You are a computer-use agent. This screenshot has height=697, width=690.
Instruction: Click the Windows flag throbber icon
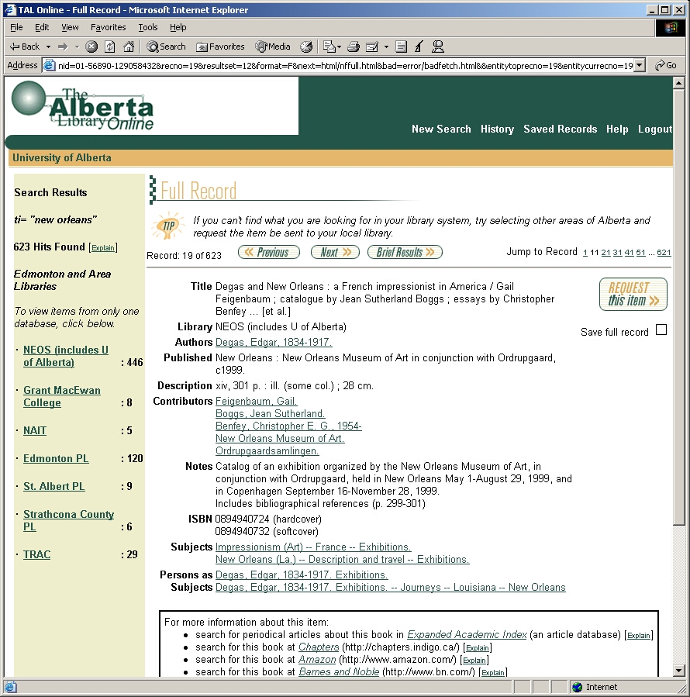(671, 28)
